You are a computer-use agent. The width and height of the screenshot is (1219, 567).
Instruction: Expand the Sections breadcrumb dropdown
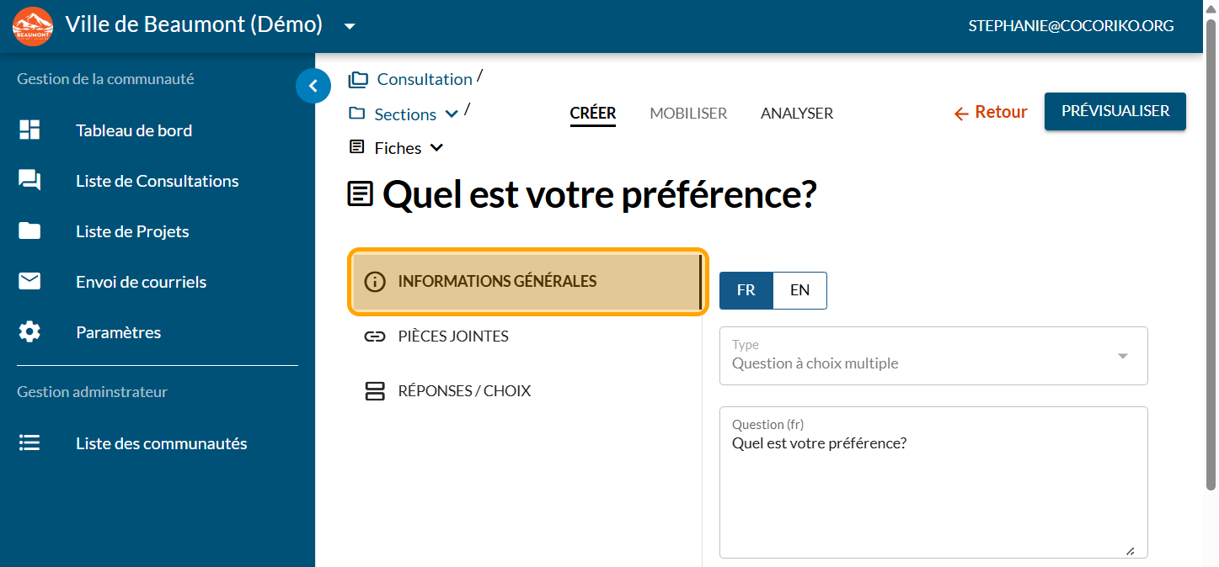[x=452, y=114]
